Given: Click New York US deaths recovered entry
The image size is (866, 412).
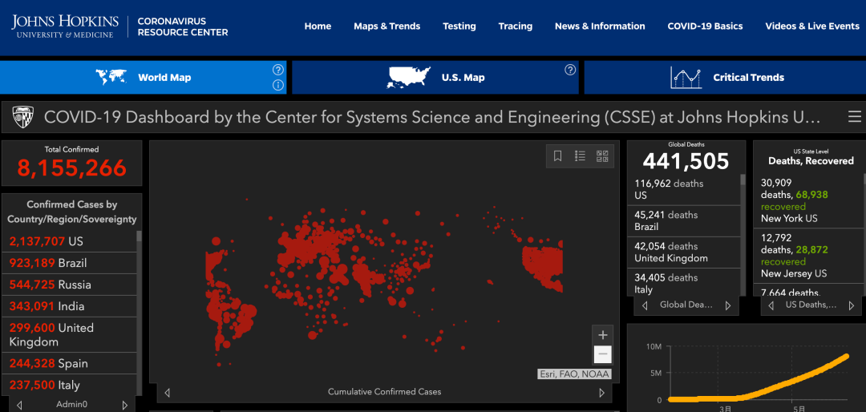Looking at the screenshot, I should [810, 200].
